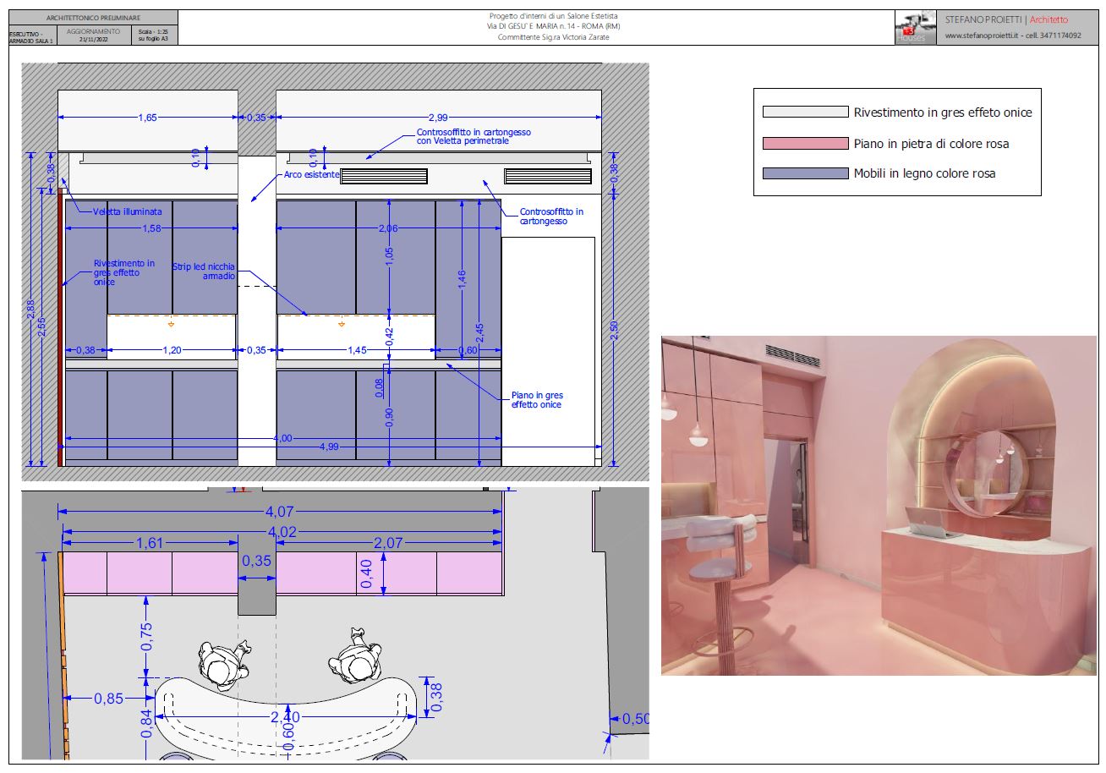Click the Houses logo in the header

(x=915, y=27)
